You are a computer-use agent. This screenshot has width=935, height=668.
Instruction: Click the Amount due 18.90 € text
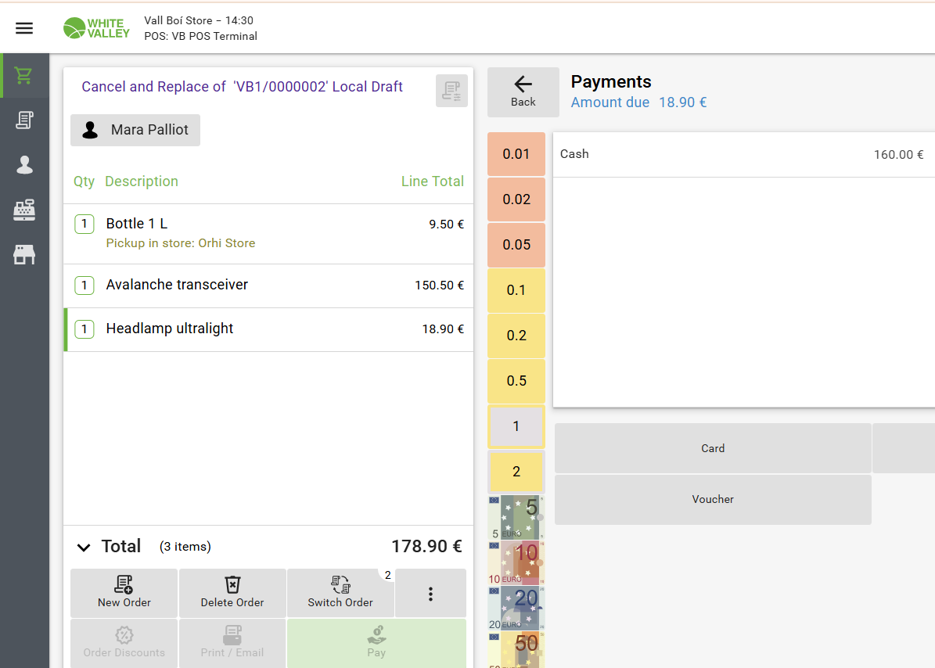[638, 102]
